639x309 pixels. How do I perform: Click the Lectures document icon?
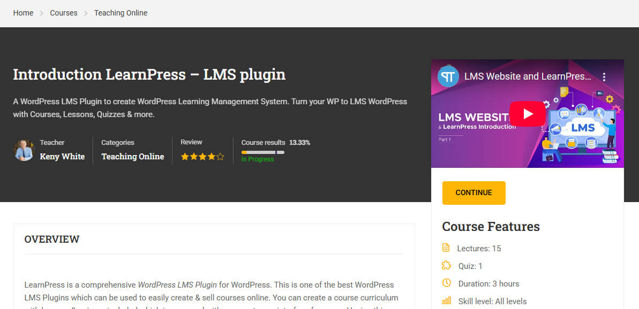[x=446, y=248]
